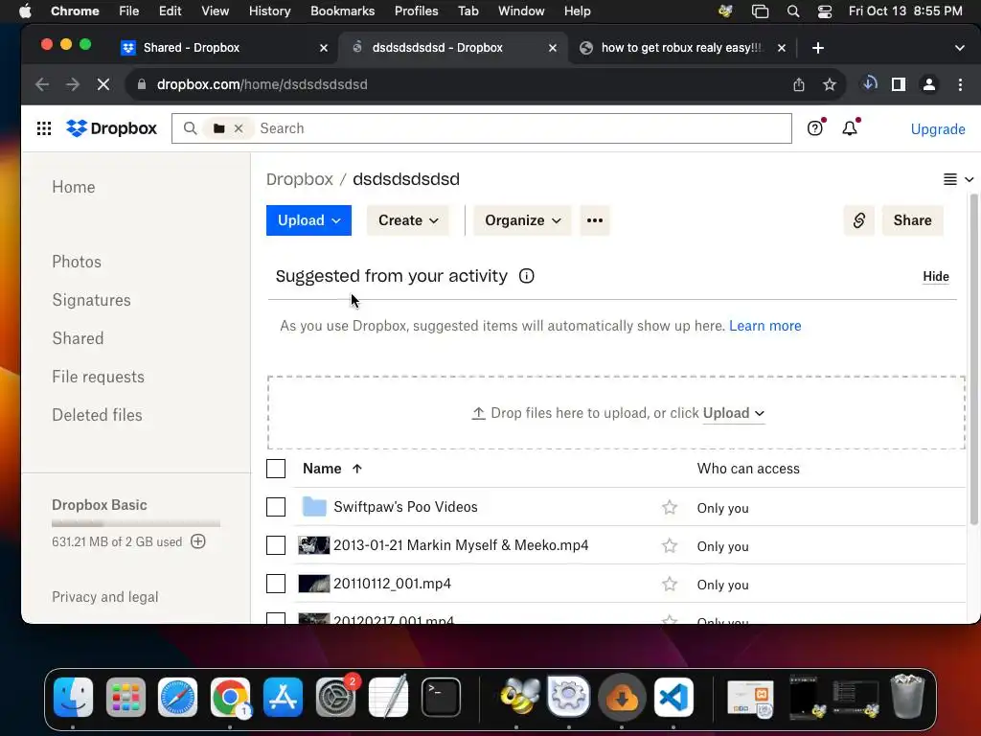Copy link with the chain icon button
Screen dimensions: 981x736
pos(859,220)
